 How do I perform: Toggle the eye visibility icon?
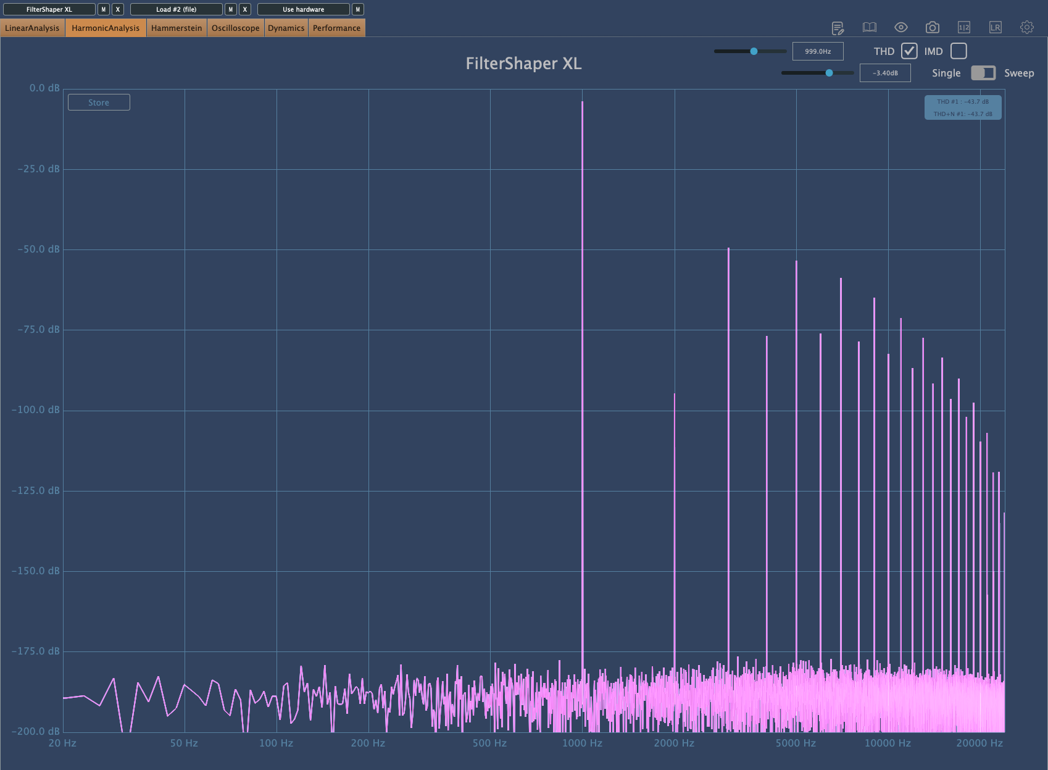click(x=901, y=27)
